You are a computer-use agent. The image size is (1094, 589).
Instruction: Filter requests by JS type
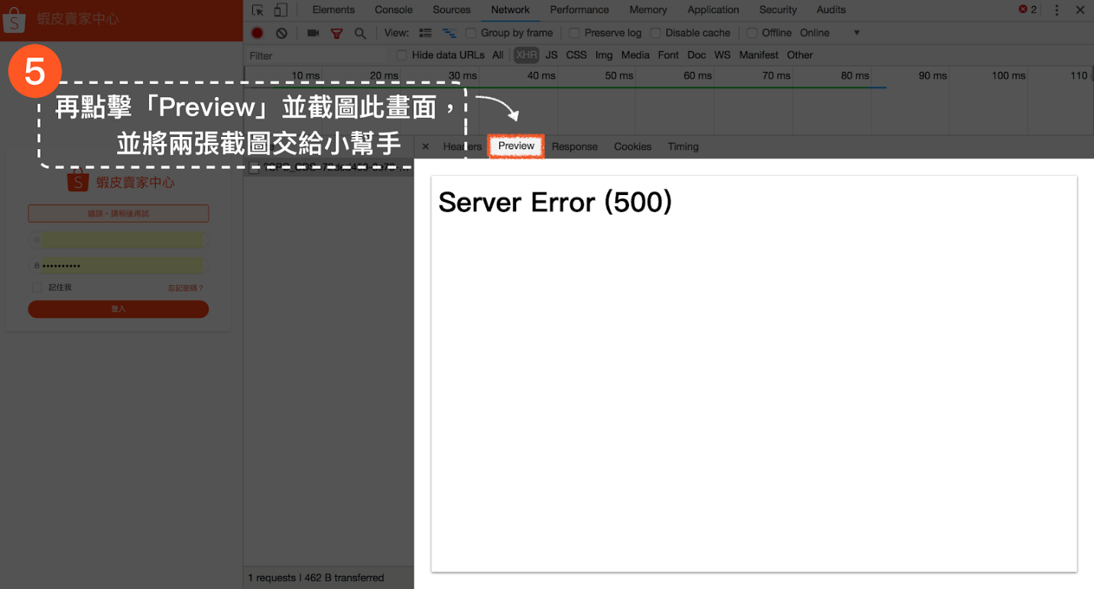[551, 55]
